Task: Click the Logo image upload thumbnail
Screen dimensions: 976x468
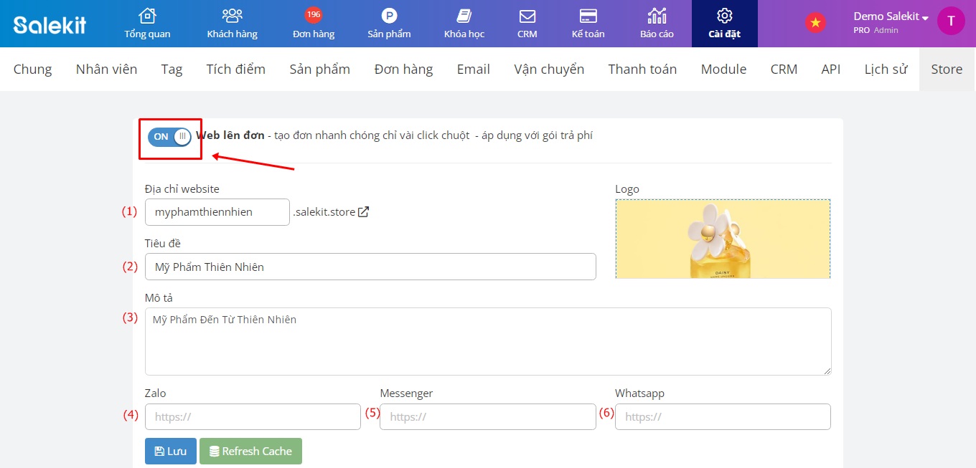Action: click(x=723, y=239)
